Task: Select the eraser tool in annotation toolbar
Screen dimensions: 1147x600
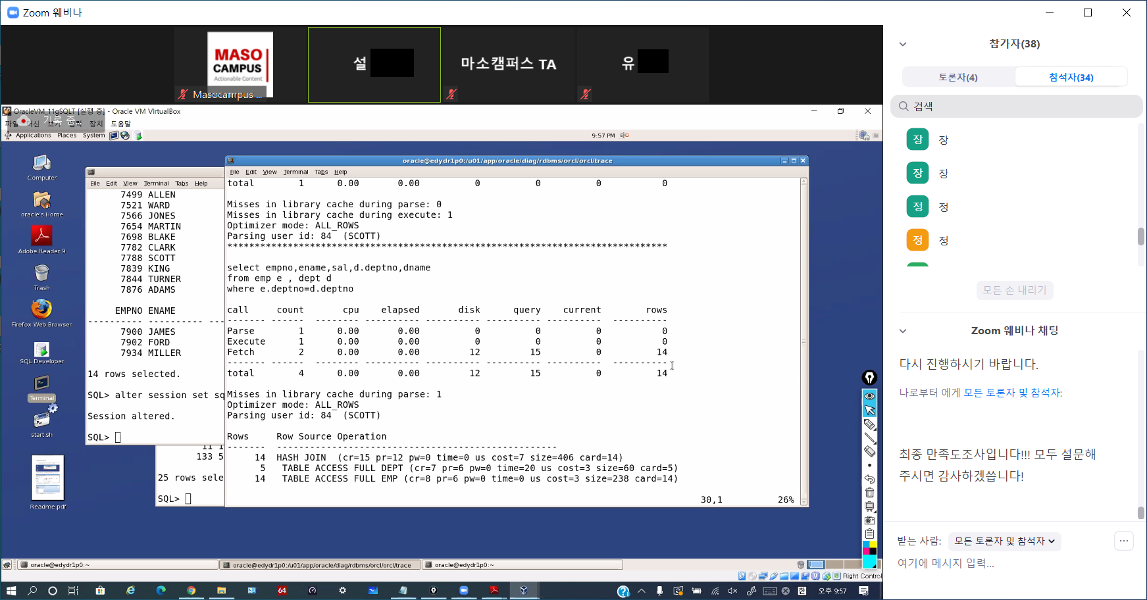Action: [869, 451]
